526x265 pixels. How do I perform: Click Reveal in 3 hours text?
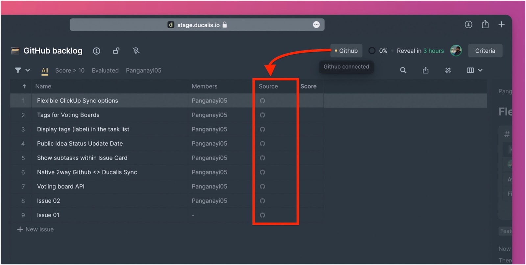coord(420,51)
